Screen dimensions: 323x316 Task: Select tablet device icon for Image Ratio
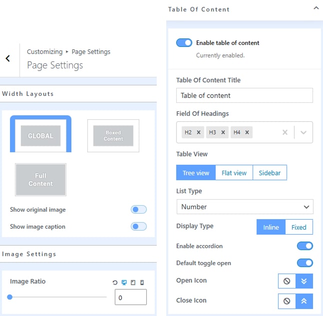(133, 283)
